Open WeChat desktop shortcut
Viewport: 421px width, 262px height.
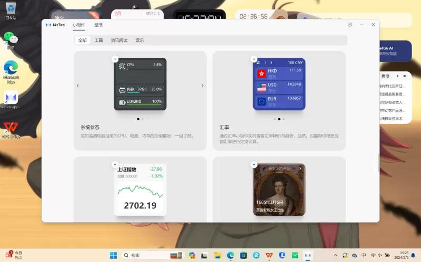point(11,39)
